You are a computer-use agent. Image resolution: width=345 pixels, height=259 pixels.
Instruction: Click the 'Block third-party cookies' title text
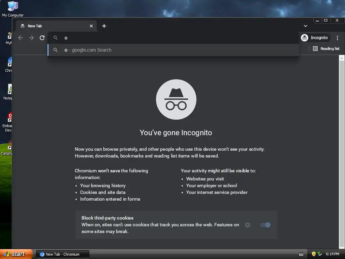pos(107,218)
